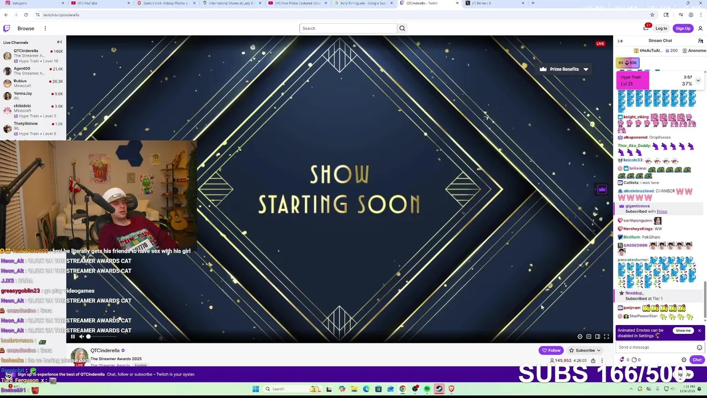This screenshot has width=707, height=398.
Task: Focus the Twitch search box
Action: click(x=348, y=28)
